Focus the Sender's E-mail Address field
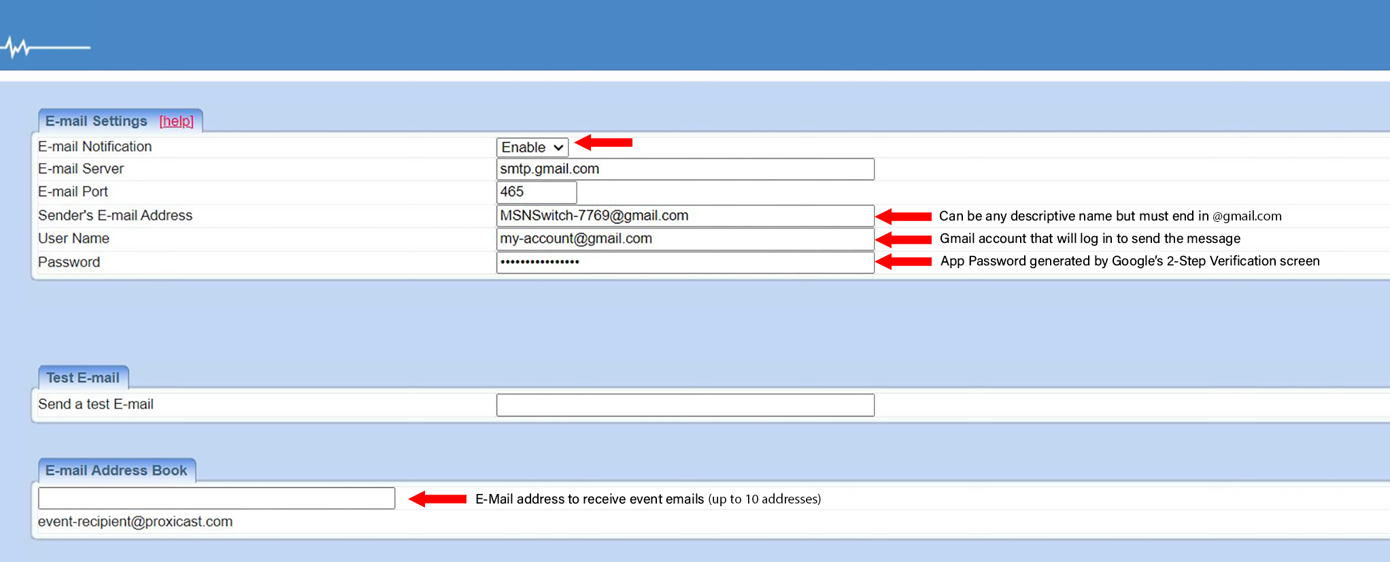Image resolution: width=1390 pixels, height=562 pixels. pos(685,216)
